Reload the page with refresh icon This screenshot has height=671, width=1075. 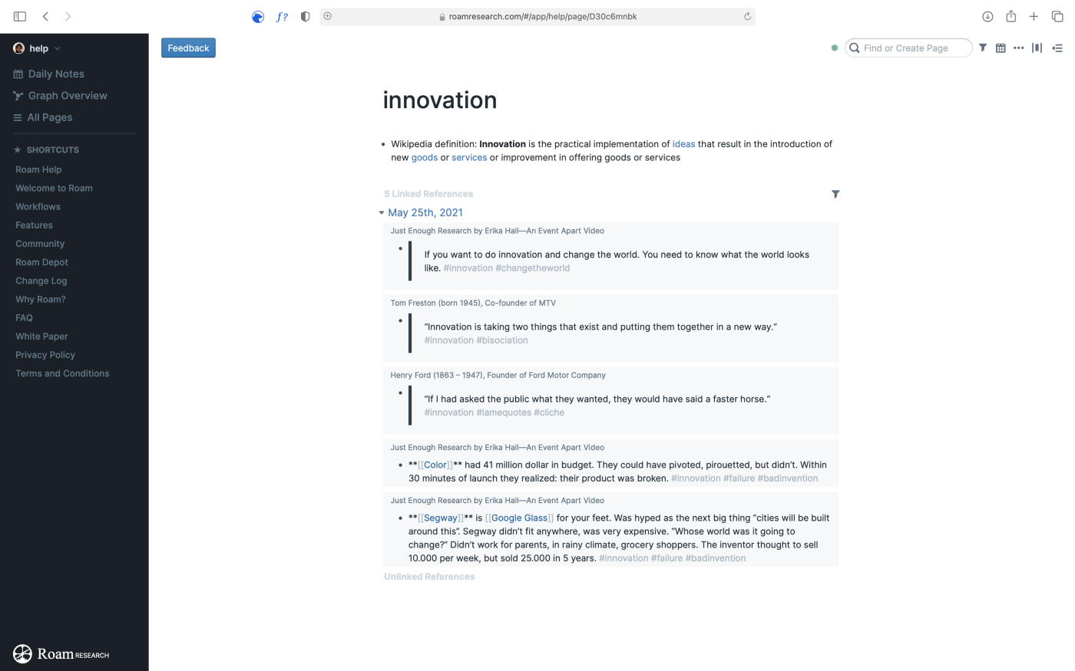point(747,16)
